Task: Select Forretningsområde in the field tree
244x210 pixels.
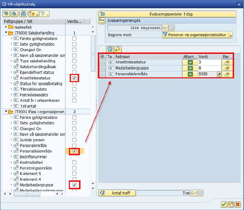Action: 36,168
